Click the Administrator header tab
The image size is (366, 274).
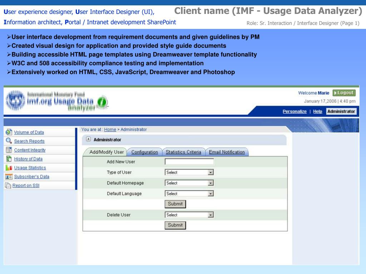(341, 111)
